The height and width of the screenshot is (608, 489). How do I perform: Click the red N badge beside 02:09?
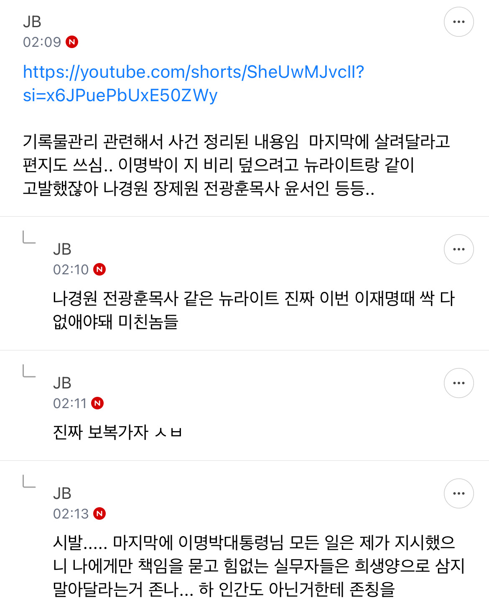tap(72, 42)
